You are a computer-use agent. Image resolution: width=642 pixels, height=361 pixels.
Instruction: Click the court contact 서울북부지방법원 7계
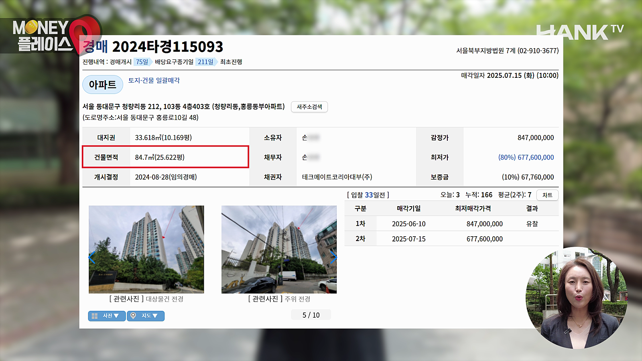(x=507, y=51)
